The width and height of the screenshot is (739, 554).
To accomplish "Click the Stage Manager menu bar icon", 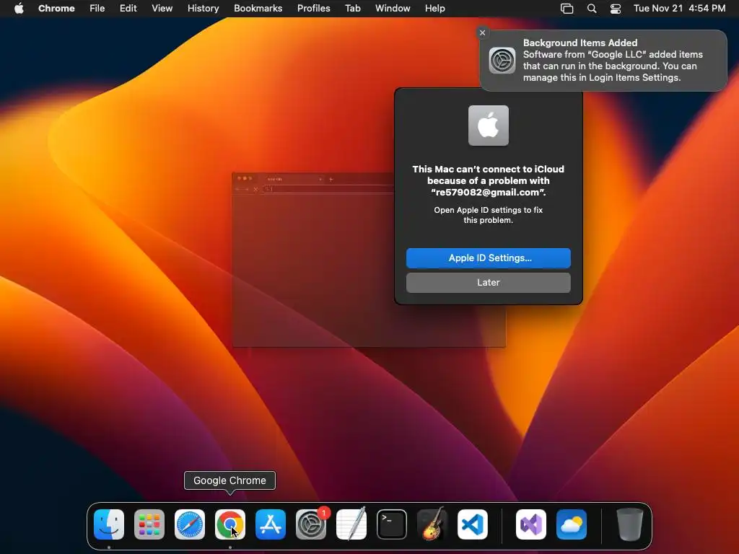I will (x=567, y=9).
